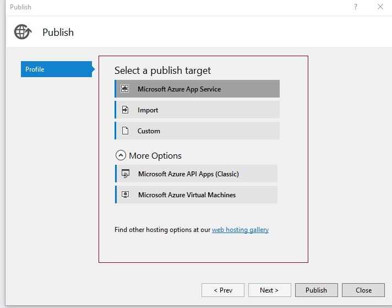392x308 pixels.
Task: Collapse the More Options section
Action: tap(121, 155)
